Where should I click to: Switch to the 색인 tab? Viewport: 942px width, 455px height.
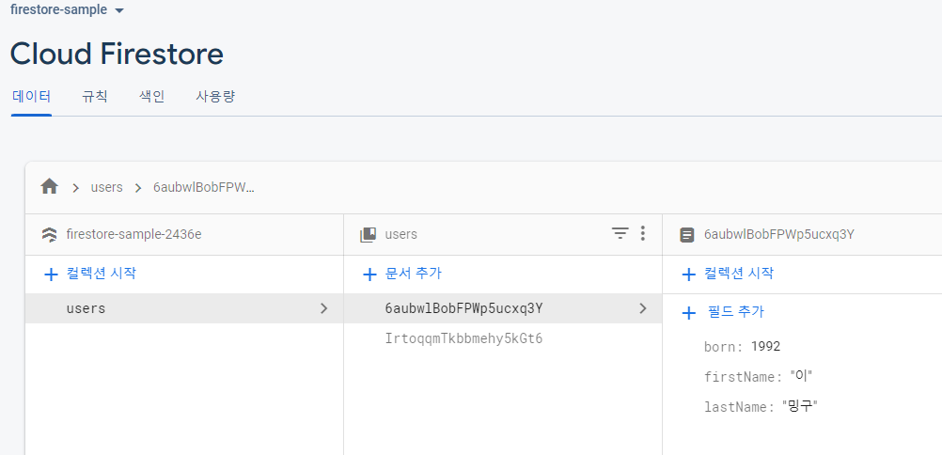tap(151, 97)
